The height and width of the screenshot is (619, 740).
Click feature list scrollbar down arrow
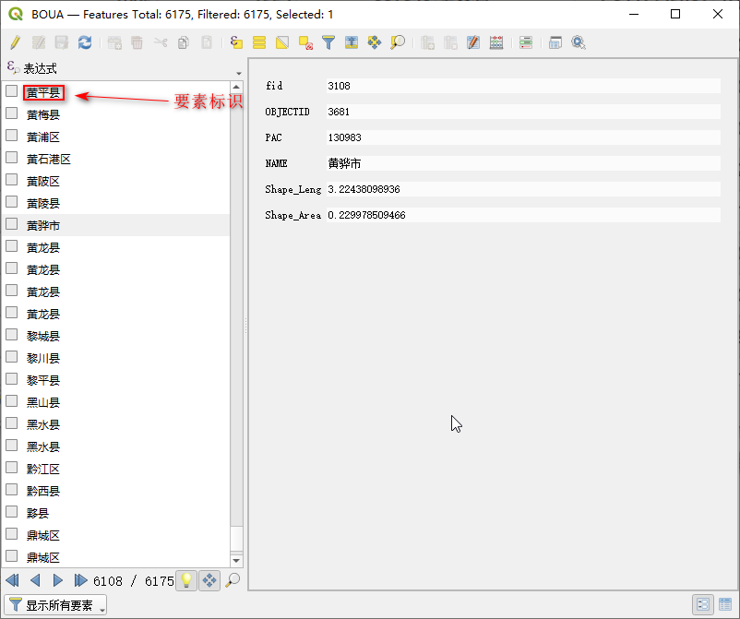(x=236, y=561)
